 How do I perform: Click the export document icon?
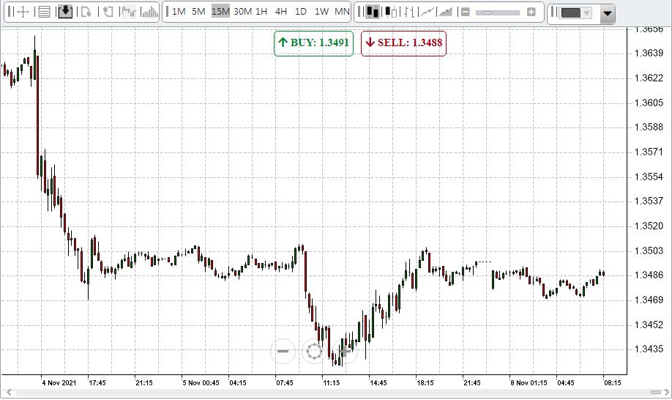point(86,12)
